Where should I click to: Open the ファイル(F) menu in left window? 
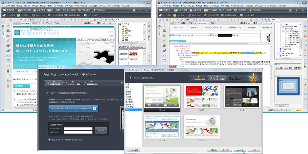(9, 7)
